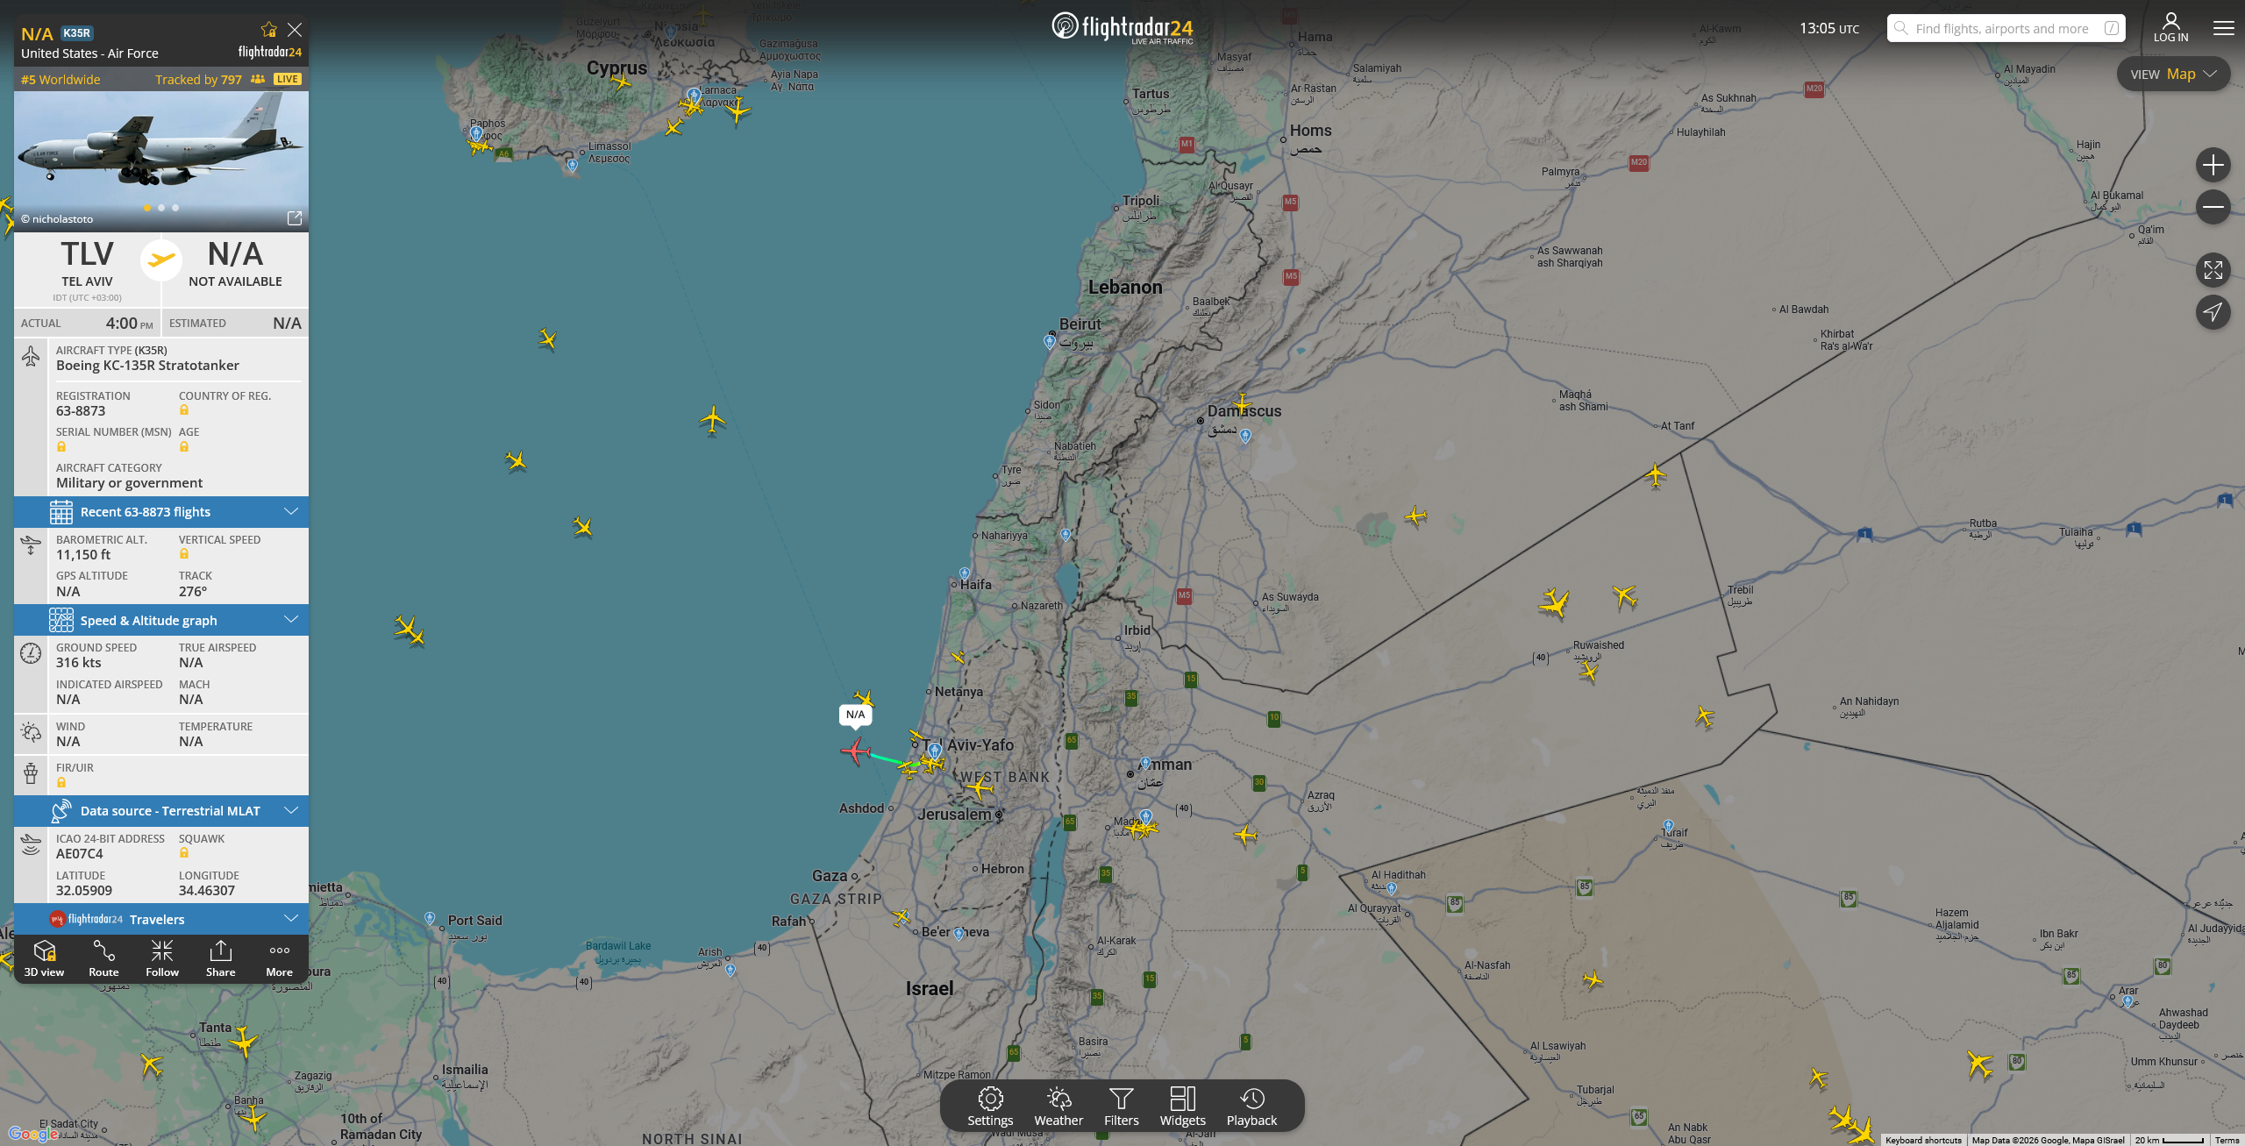Open the VIEW Map dropdown
2245x1146 pixels.
point(2173,75)
